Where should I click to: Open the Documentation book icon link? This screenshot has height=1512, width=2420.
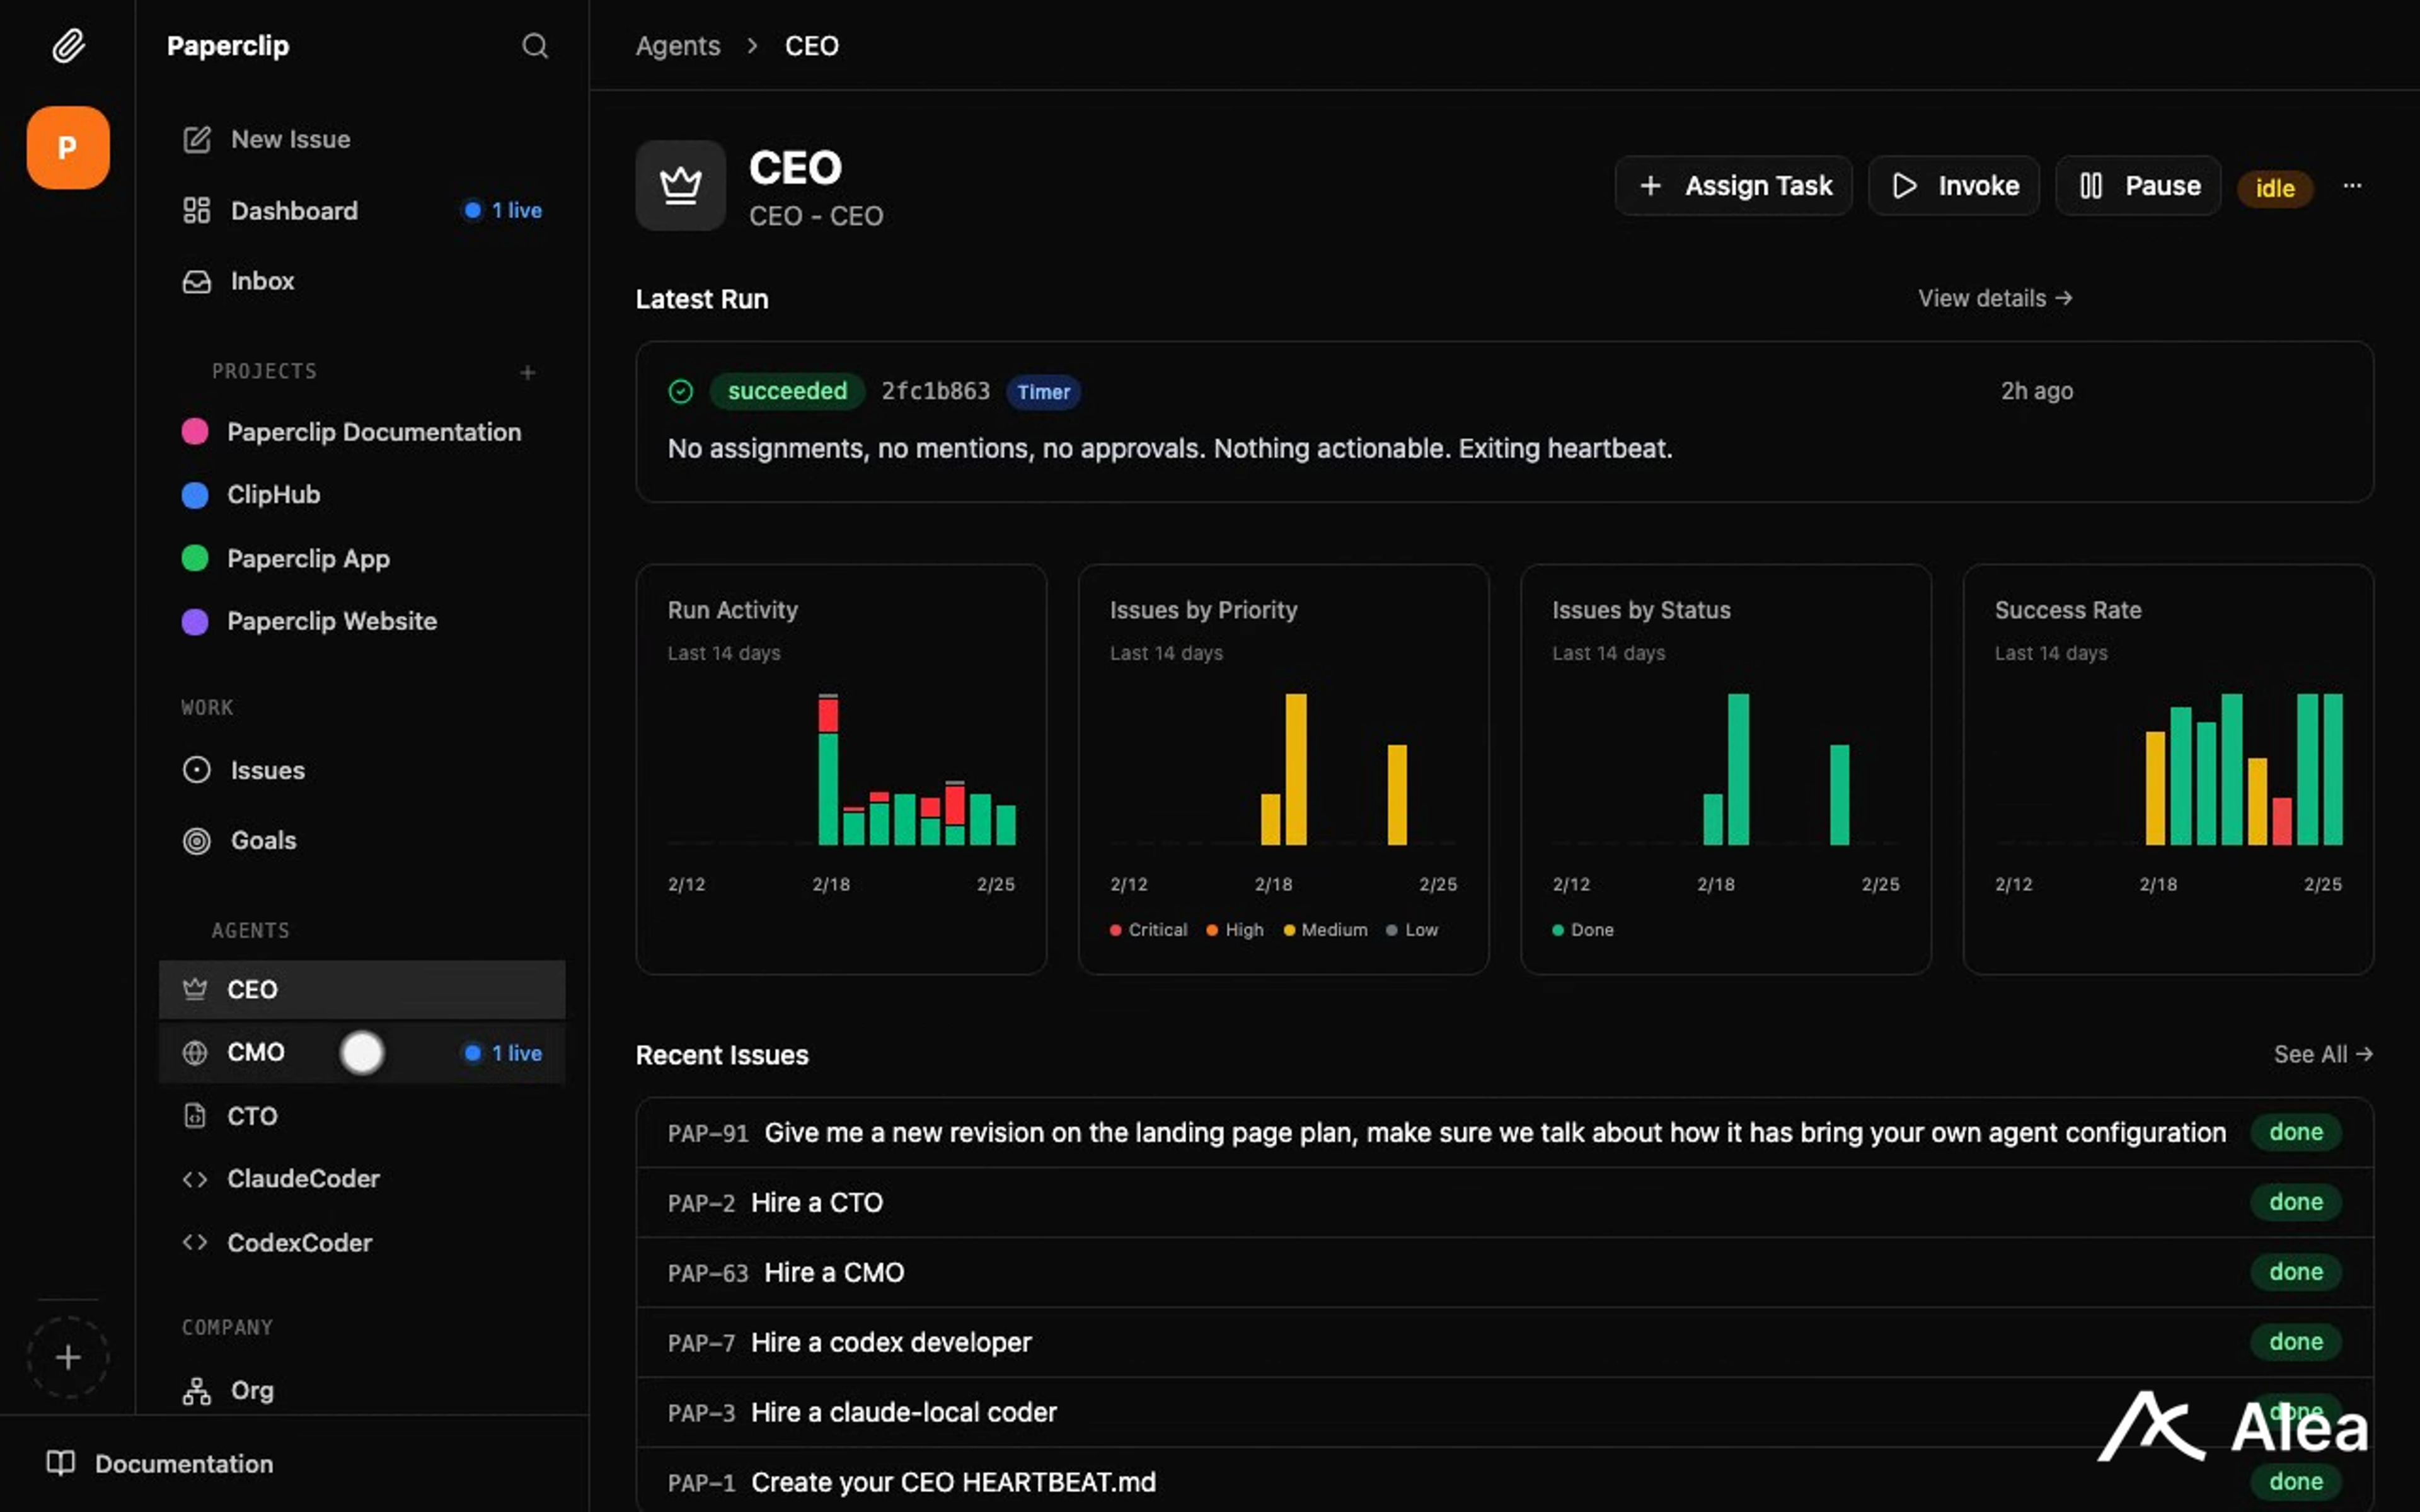(60, 1463)
